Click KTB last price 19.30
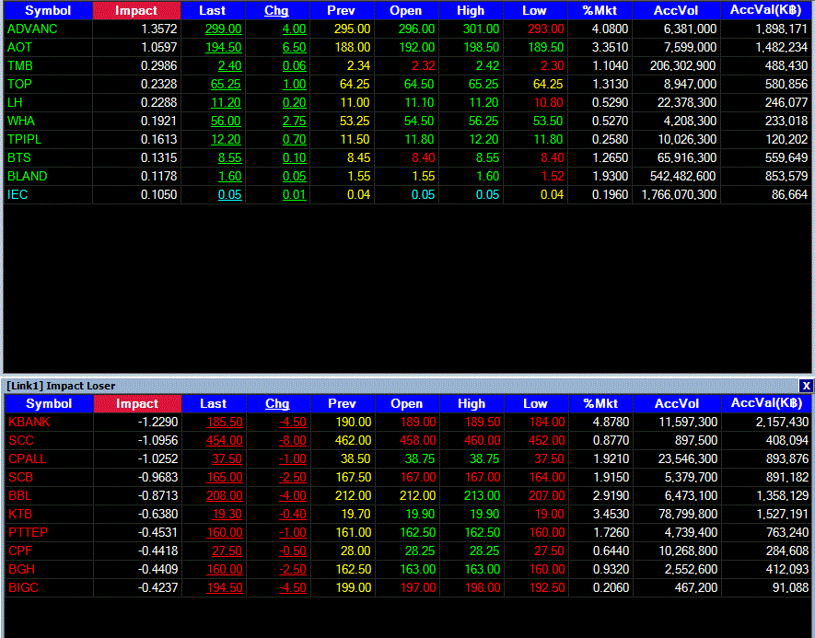Viewport: 815px width, 638px height. (227, 515)
